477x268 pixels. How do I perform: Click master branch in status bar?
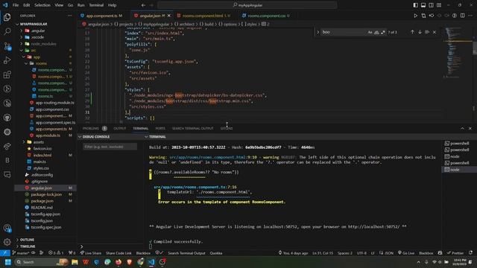[x=20, y=253]
